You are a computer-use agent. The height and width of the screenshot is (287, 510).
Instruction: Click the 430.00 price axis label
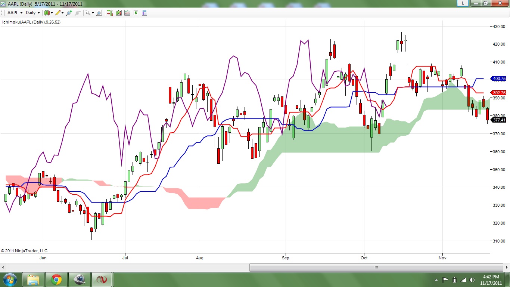tap(500, 27)
